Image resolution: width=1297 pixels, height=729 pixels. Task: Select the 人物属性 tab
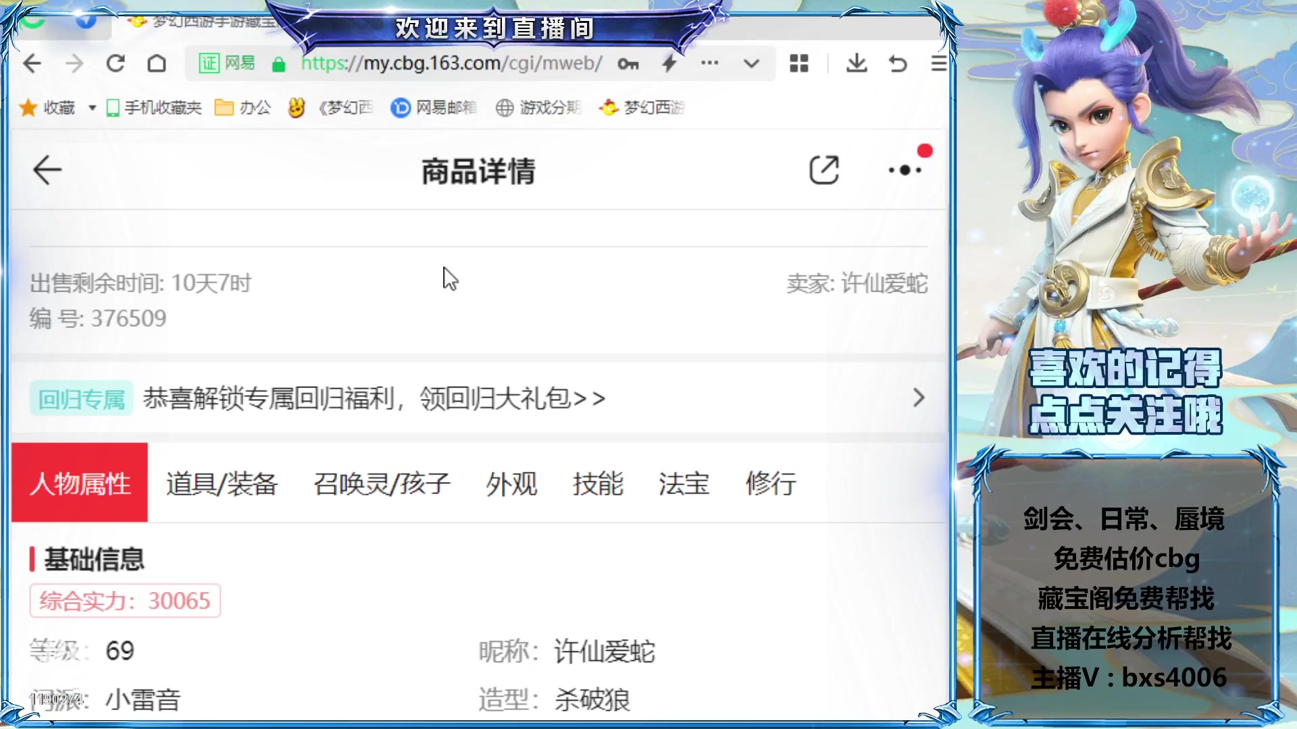(x=80, y=483)
